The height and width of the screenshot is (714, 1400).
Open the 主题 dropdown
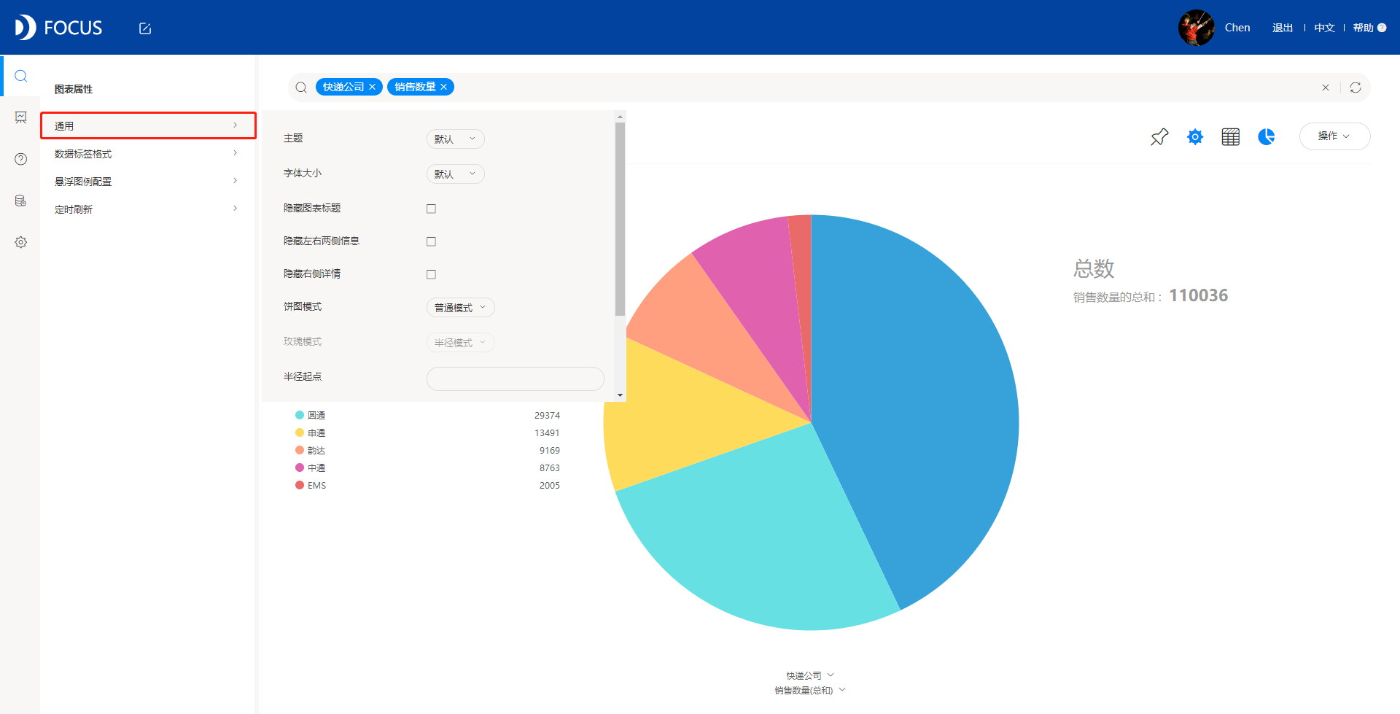coord(455,139)
